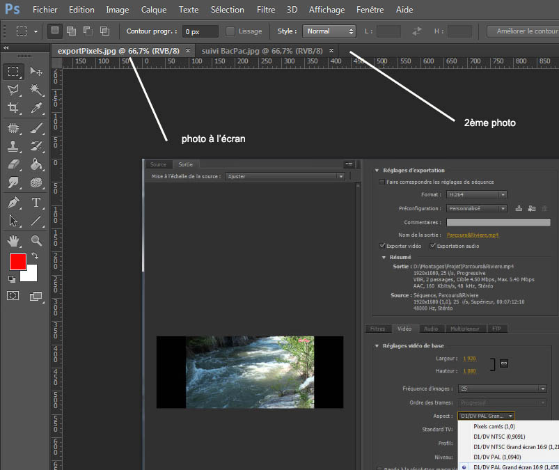The image size is (559, 470).
Task: Uncheck the Exporter vidéo checkbox
Action: point(382,246)
